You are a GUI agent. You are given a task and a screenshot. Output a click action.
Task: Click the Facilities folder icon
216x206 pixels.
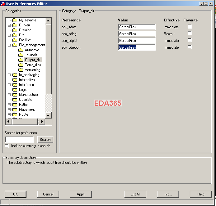coord(15,40)
